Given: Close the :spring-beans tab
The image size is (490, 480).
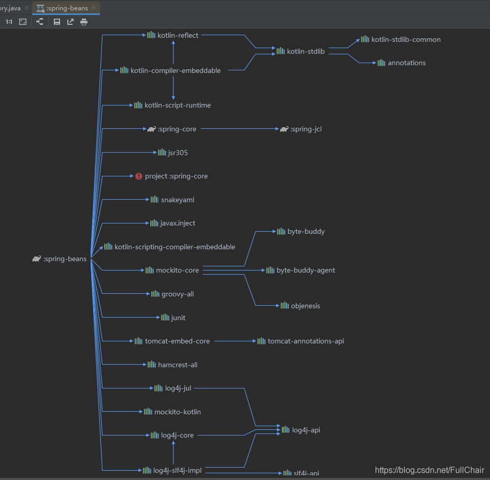Looking at the screenshot, I should pyautogui.click(x=94, y=8).
